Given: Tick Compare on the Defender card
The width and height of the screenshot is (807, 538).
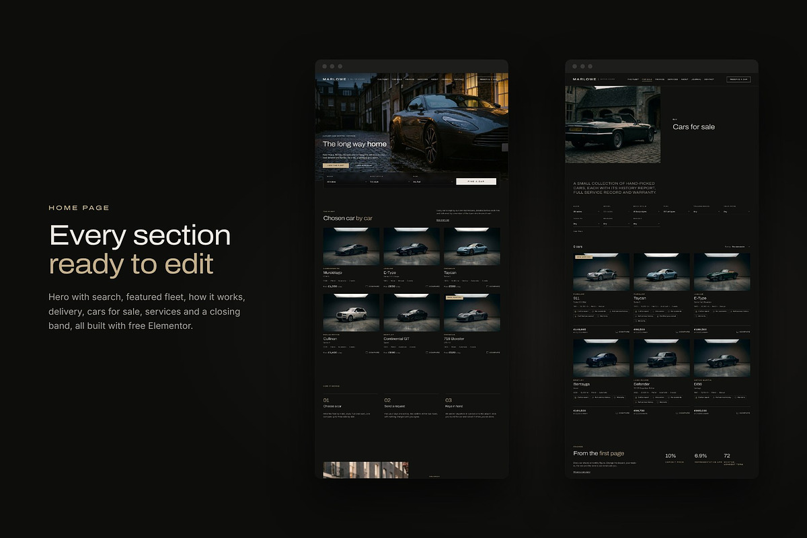Looking at the screenshot, I should 683,412.
